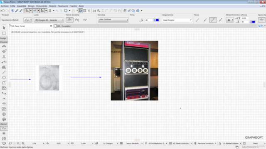Select the Arrow selection tool
The height and width of the screenshot is (149, 266).
point(4,28)
